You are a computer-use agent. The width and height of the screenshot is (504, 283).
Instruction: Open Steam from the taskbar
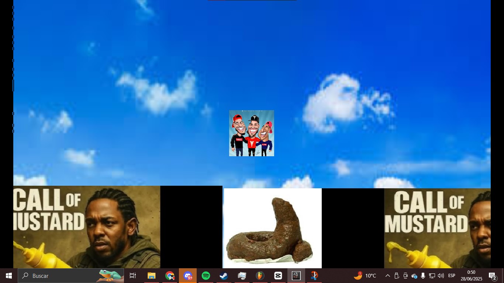tap(224, 276)
